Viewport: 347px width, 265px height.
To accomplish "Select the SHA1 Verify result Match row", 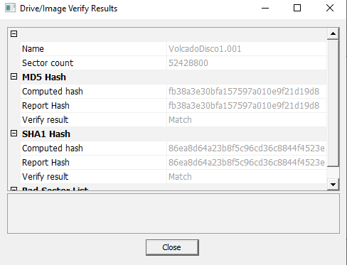I will click(x=173, y=177).
